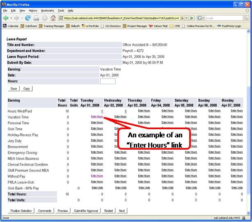Click the browser Back arrow button
252x222 pixels.
point(6,18)
